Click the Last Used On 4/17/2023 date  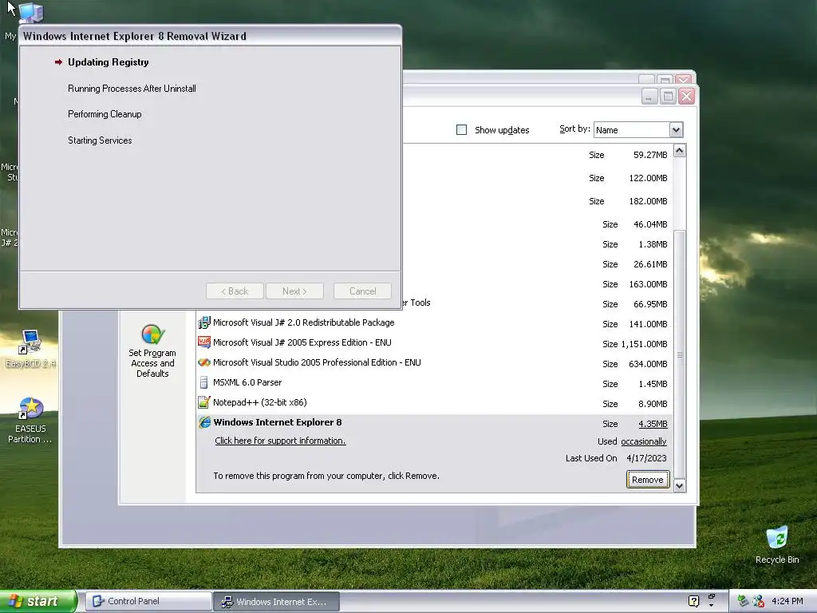pos(646,458)
